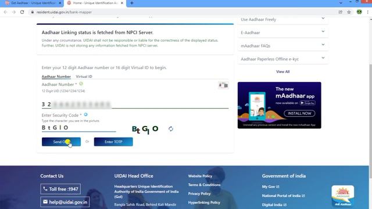Click the Aadhaar number input field
The width and height of the screenshot is (372, 209).
point(135,105)
